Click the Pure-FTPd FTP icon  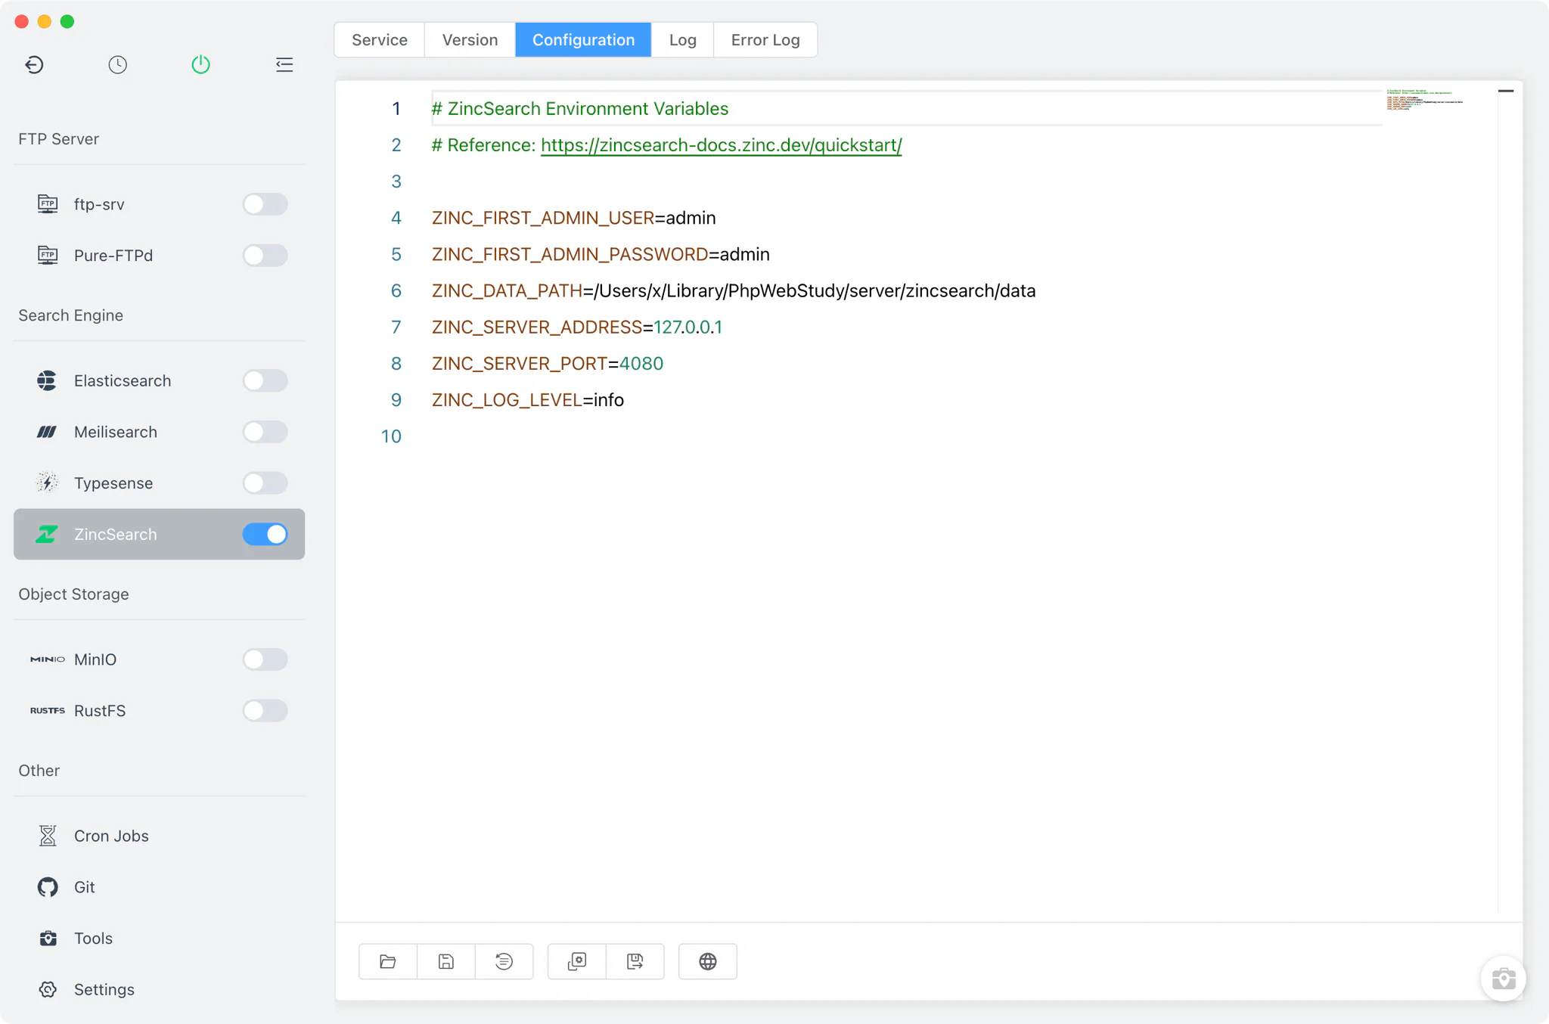click(48, 255)
